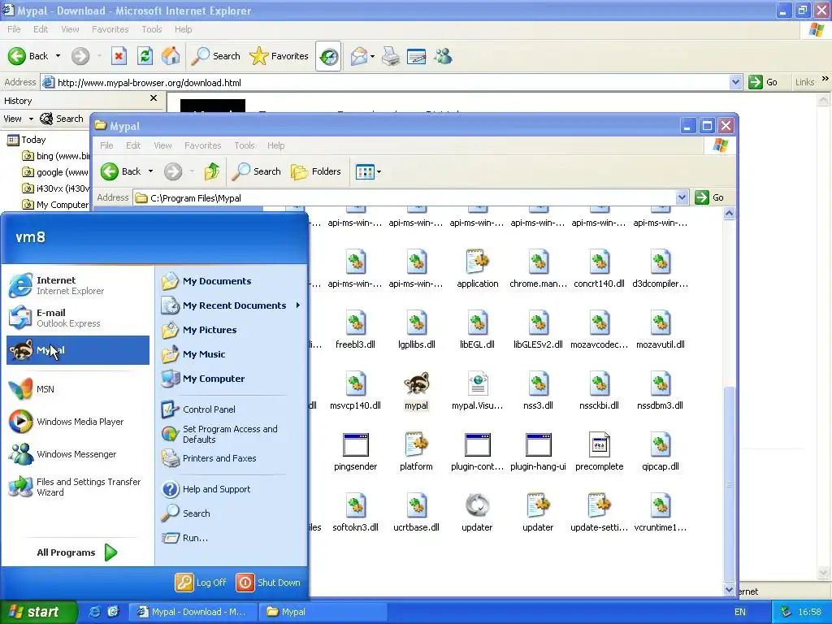Open the Run... dialog
832x624 pixels.
(232, 538)
